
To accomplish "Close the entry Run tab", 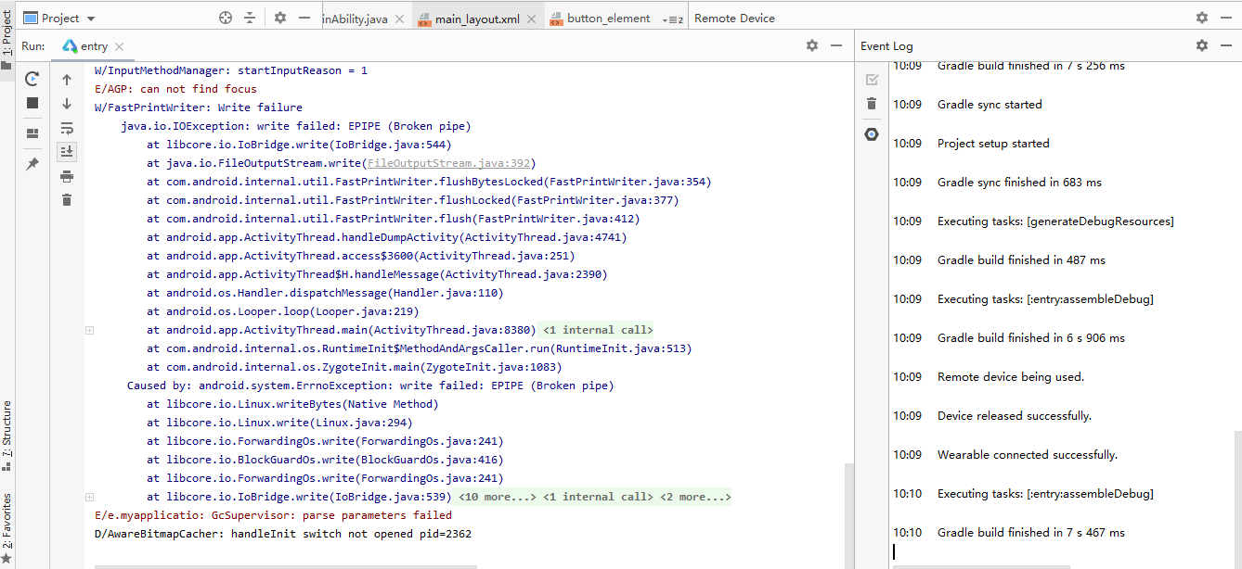I will 120,46.
